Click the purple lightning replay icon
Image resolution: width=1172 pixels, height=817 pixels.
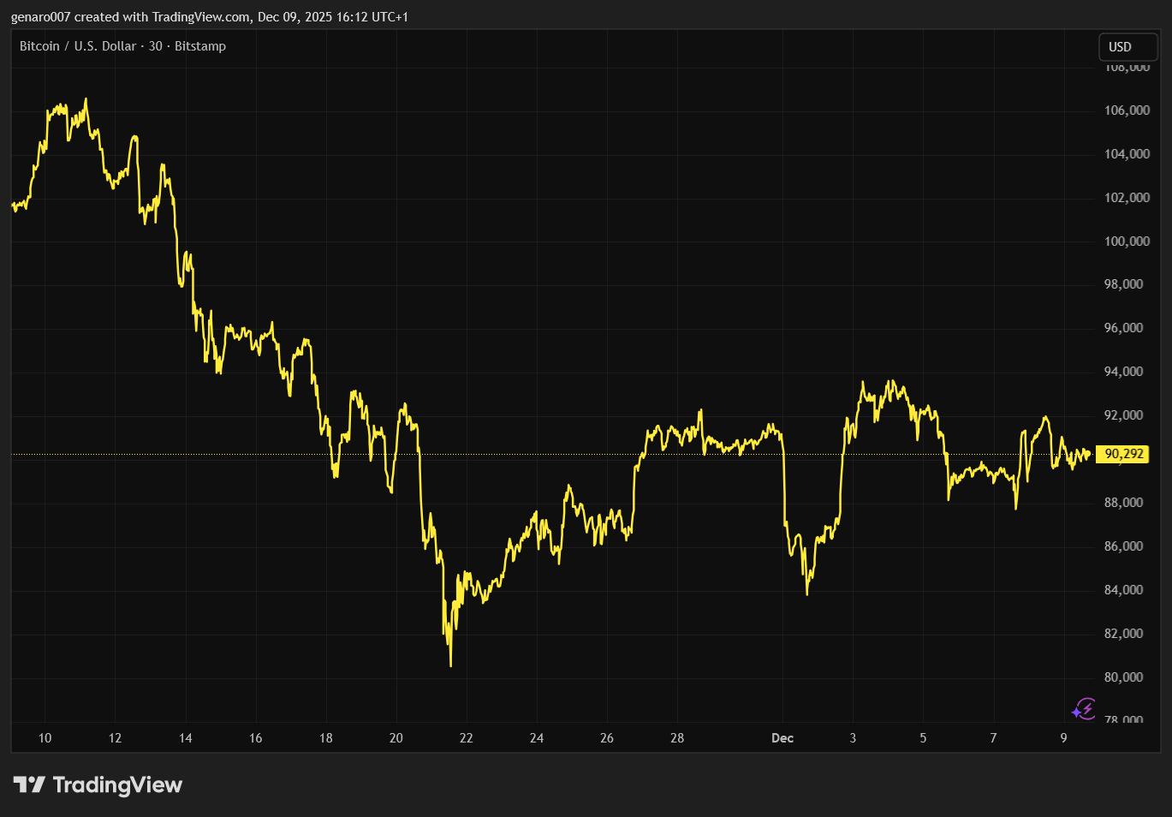1084,709
